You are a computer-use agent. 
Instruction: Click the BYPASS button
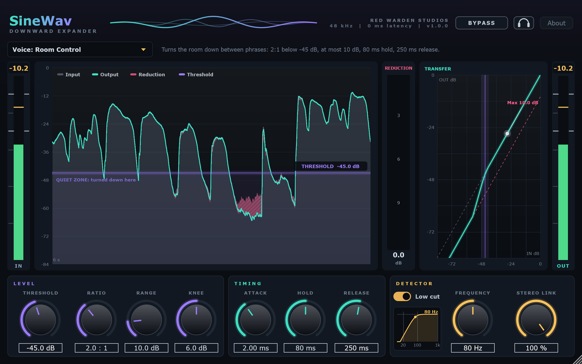(481, 23)
